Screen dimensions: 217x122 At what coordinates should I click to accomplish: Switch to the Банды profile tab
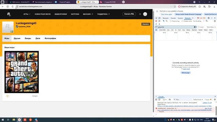(28, 38)
